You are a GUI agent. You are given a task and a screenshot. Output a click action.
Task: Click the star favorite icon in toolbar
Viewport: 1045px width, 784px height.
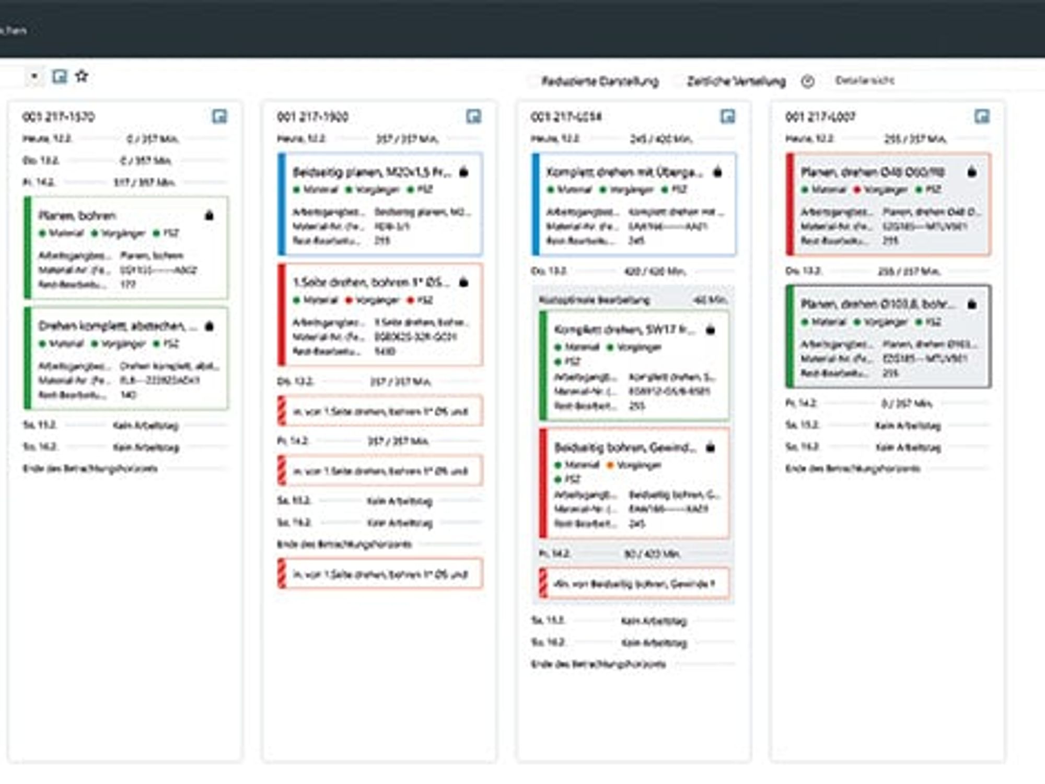(x=82, y=76)
